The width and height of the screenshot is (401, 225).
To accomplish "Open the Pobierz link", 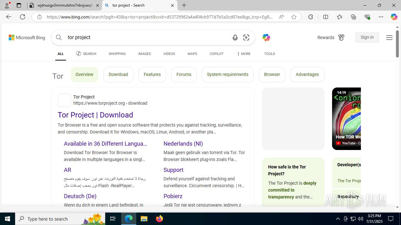I will click(x=173, y=196).
